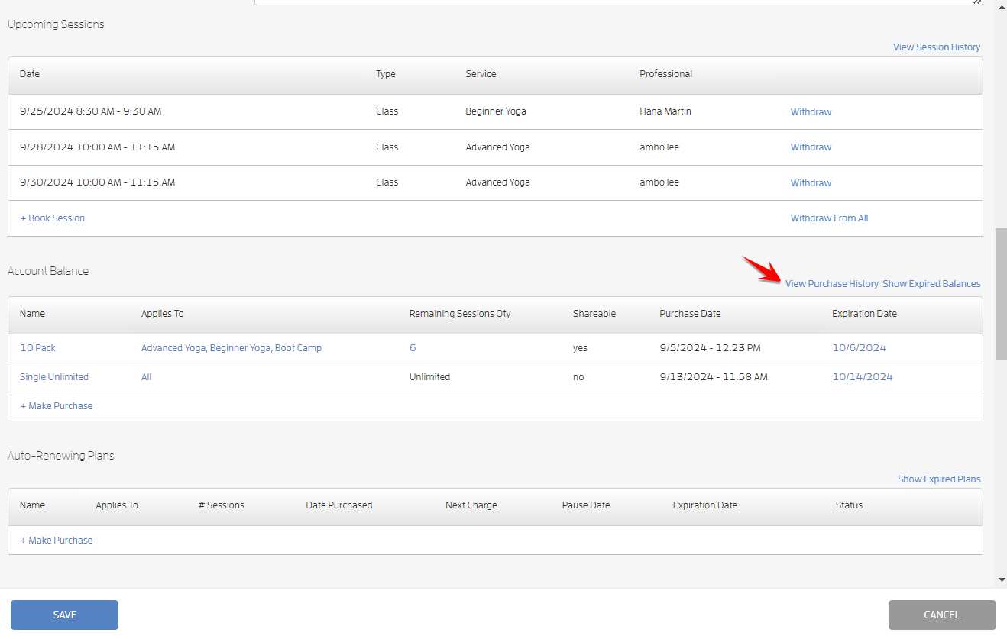Open the View Session History link
The image size is (1007, 639).
[937, 47]
